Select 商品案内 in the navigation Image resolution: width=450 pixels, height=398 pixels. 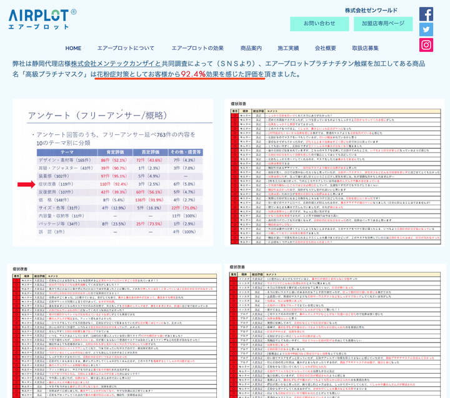[251, 48]
